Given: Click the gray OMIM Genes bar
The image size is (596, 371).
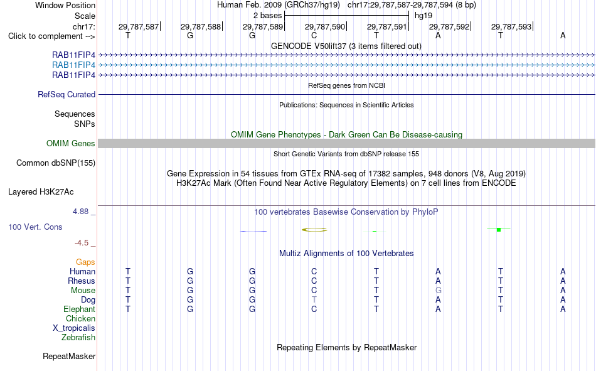Looking at the screenshot, I should pos(346,144).
